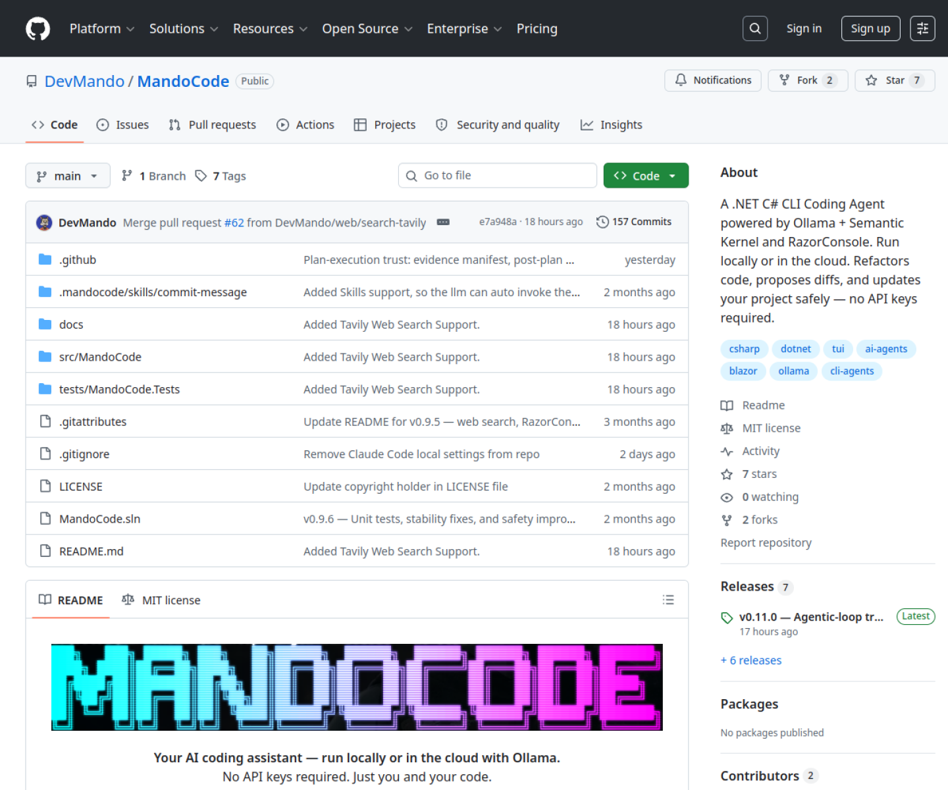Open the e7a948a commit hash

click(498, 222)
